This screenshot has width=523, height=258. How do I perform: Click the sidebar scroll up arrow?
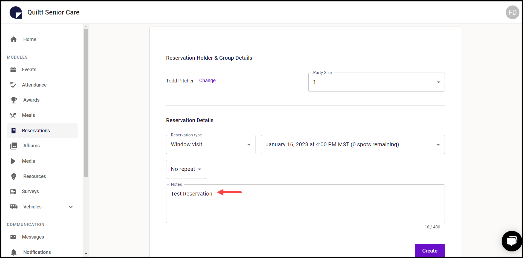86,27
